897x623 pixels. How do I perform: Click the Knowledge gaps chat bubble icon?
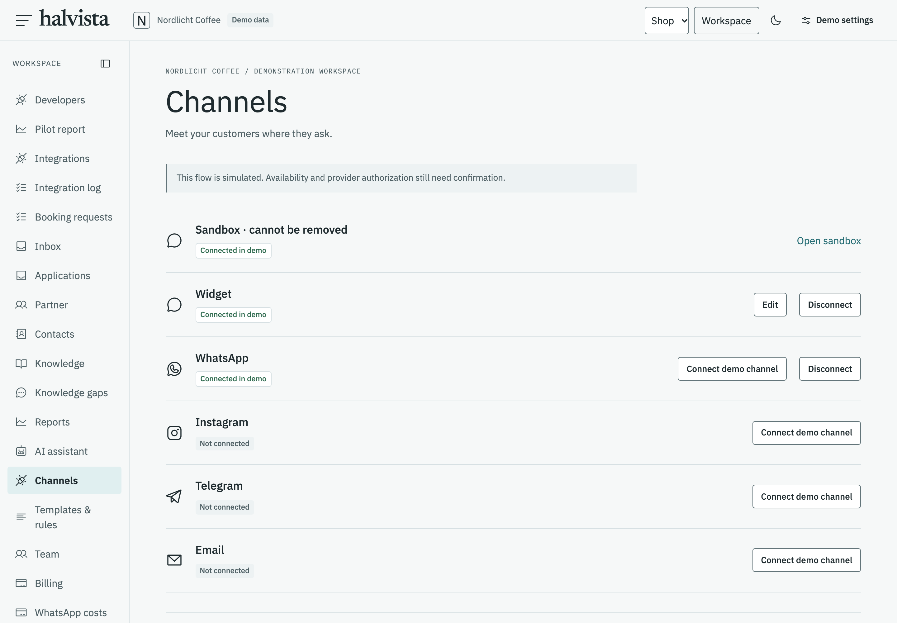click(21, 393)
